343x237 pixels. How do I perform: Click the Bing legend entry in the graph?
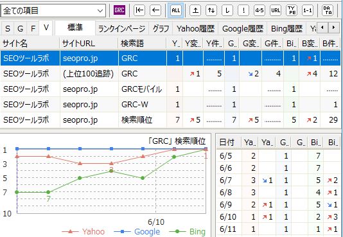[188, 231]
